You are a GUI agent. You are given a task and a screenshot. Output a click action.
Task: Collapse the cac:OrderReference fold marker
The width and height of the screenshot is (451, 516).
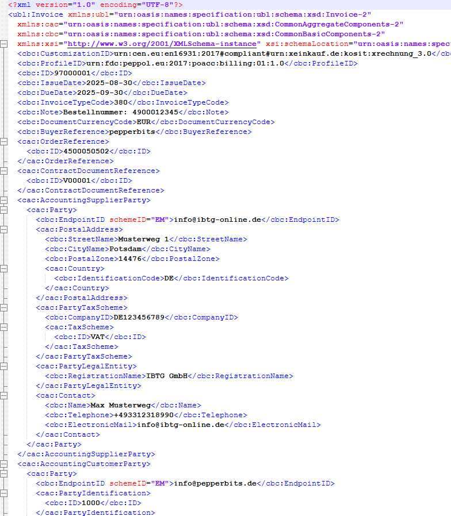pyautogui.click(x=4, y=141)
